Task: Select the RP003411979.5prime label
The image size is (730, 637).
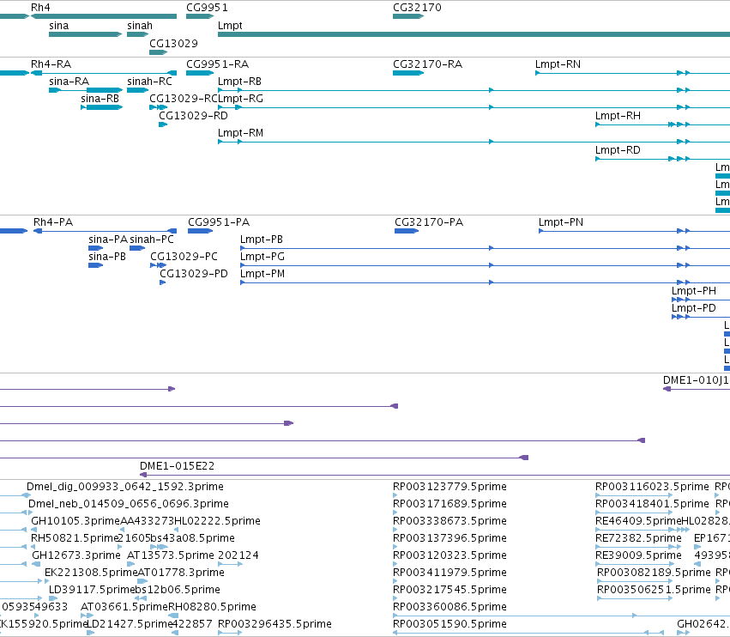Action: 449,573
